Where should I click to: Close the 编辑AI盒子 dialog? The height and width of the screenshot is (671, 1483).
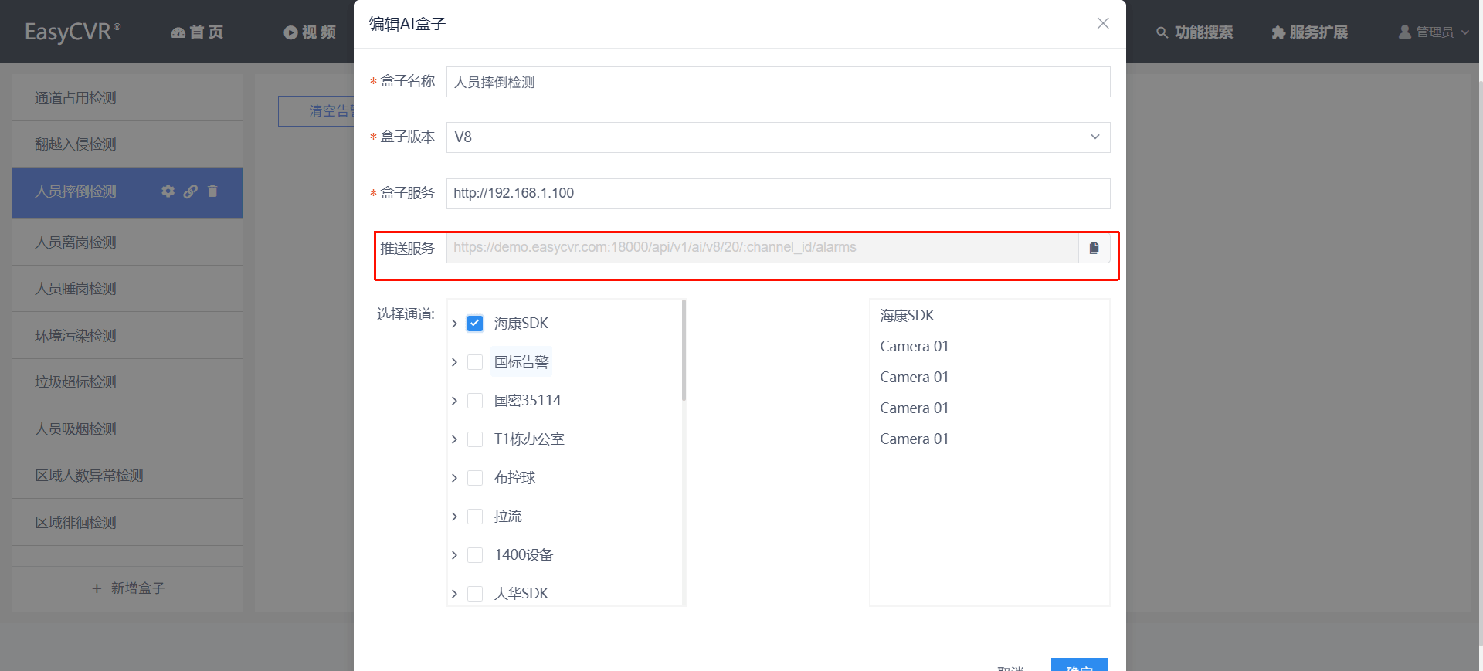(1103, 23)
